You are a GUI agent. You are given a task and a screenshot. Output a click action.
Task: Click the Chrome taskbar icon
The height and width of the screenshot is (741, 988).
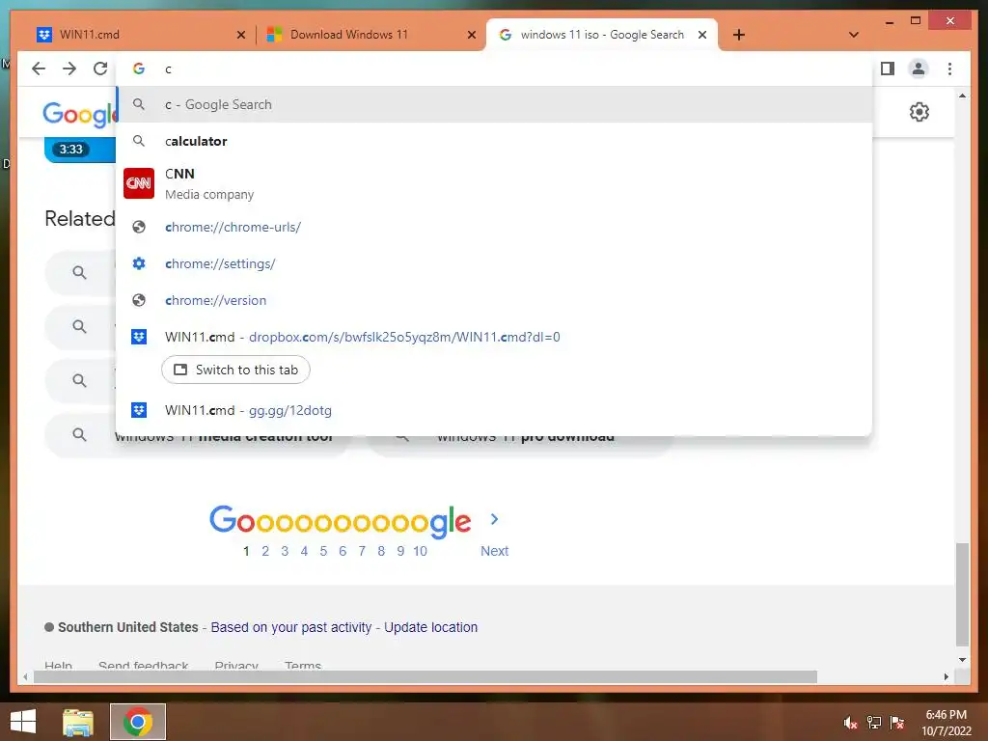(x=138, y=722)
